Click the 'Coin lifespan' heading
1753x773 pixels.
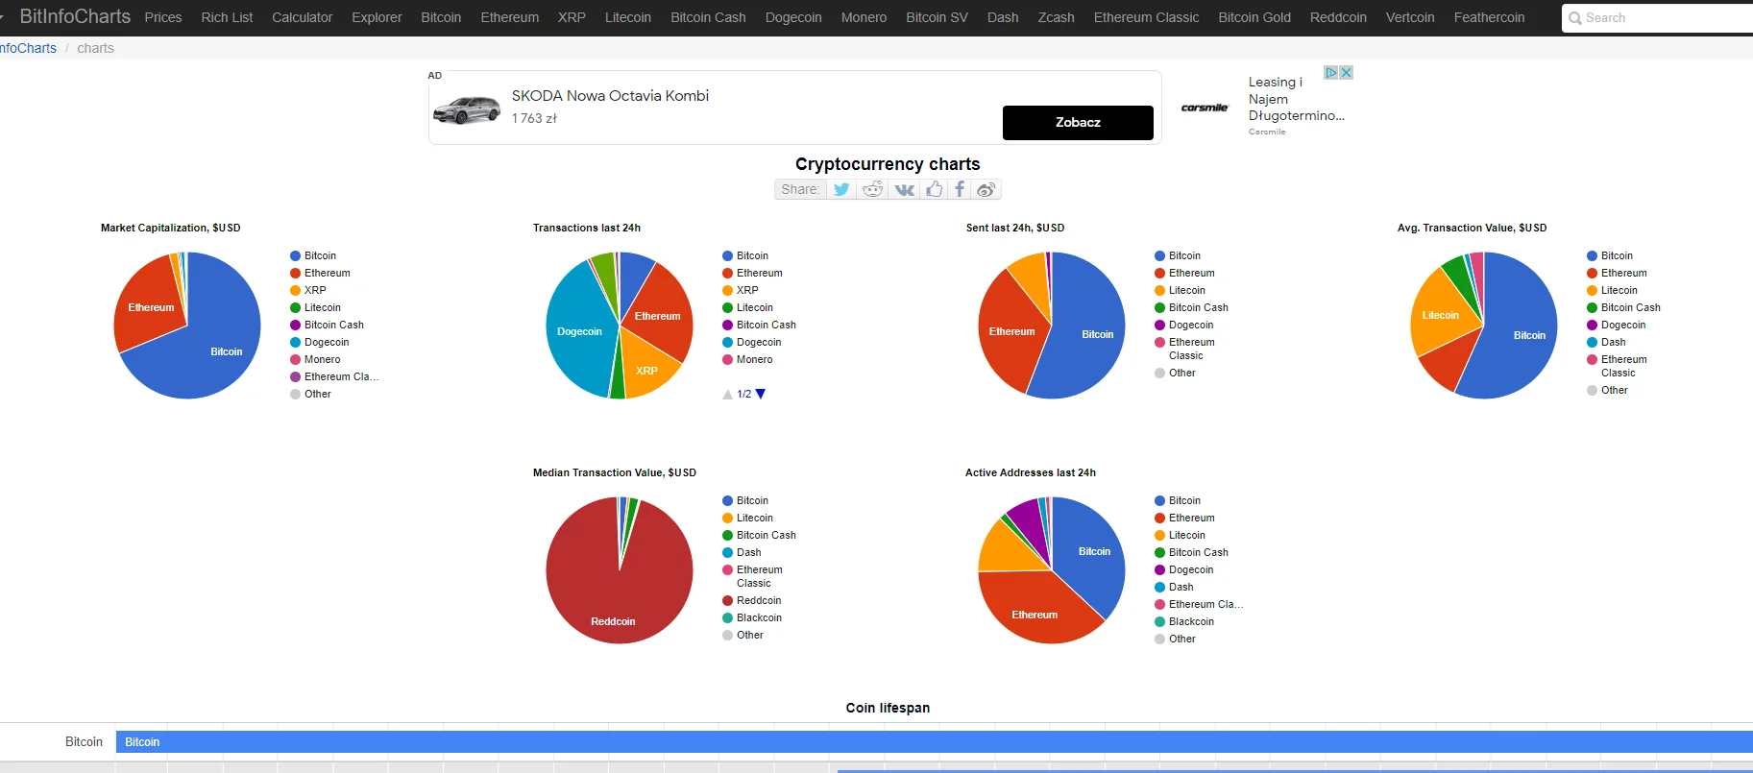(x=888, y=708)
